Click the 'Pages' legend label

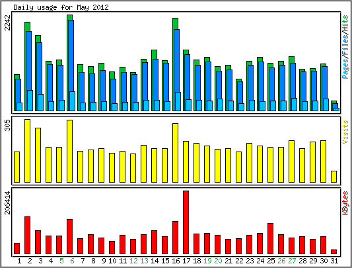pyautogui.click(x=345, y=68)
